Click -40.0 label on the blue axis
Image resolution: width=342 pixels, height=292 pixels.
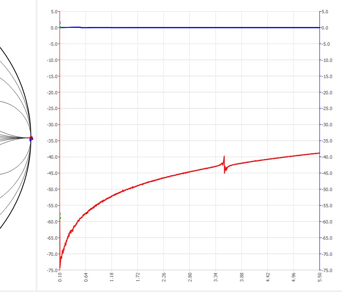pos(327,157)
